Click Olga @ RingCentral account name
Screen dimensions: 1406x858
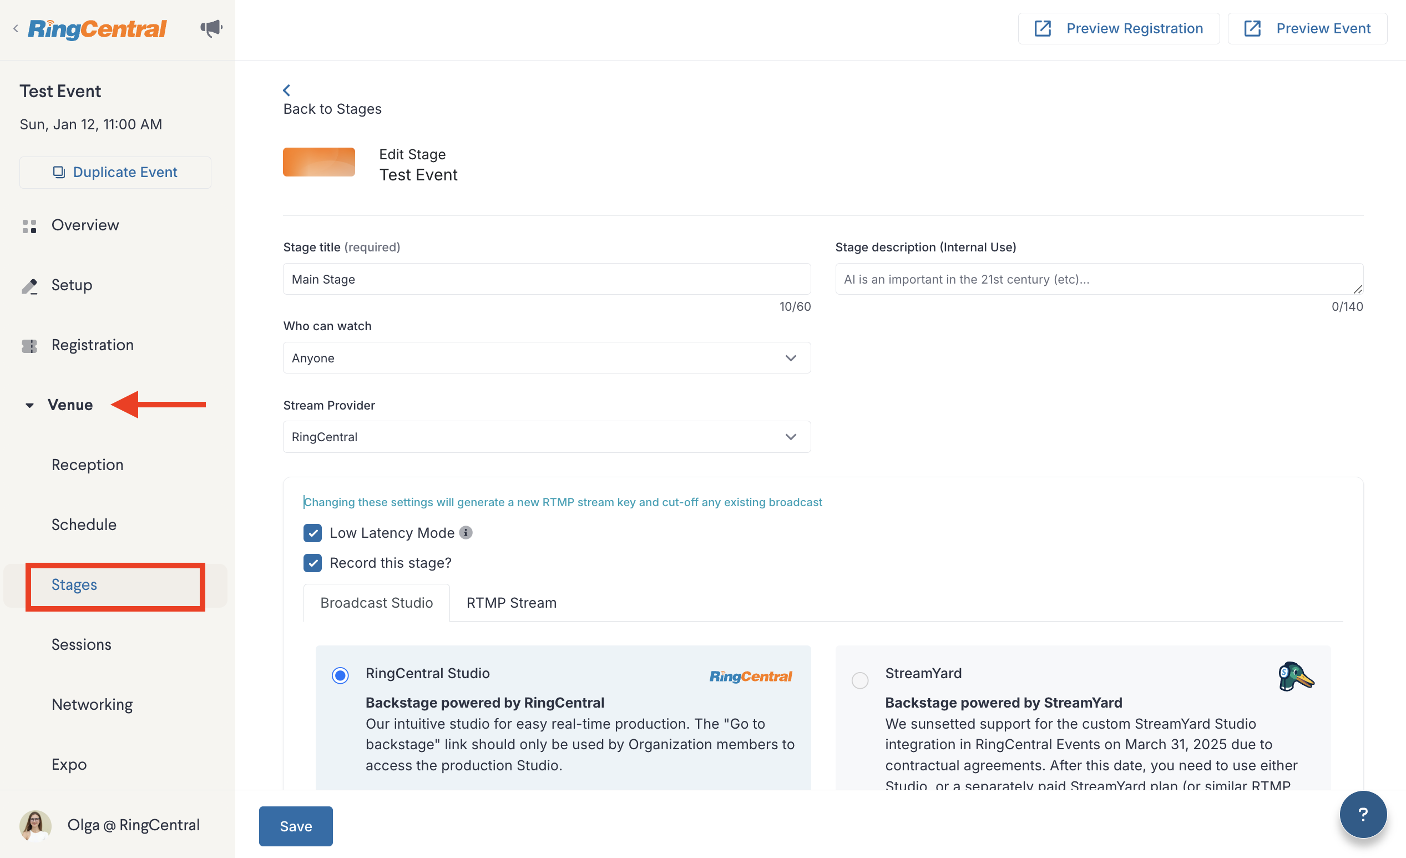click(x=134, y=825)
